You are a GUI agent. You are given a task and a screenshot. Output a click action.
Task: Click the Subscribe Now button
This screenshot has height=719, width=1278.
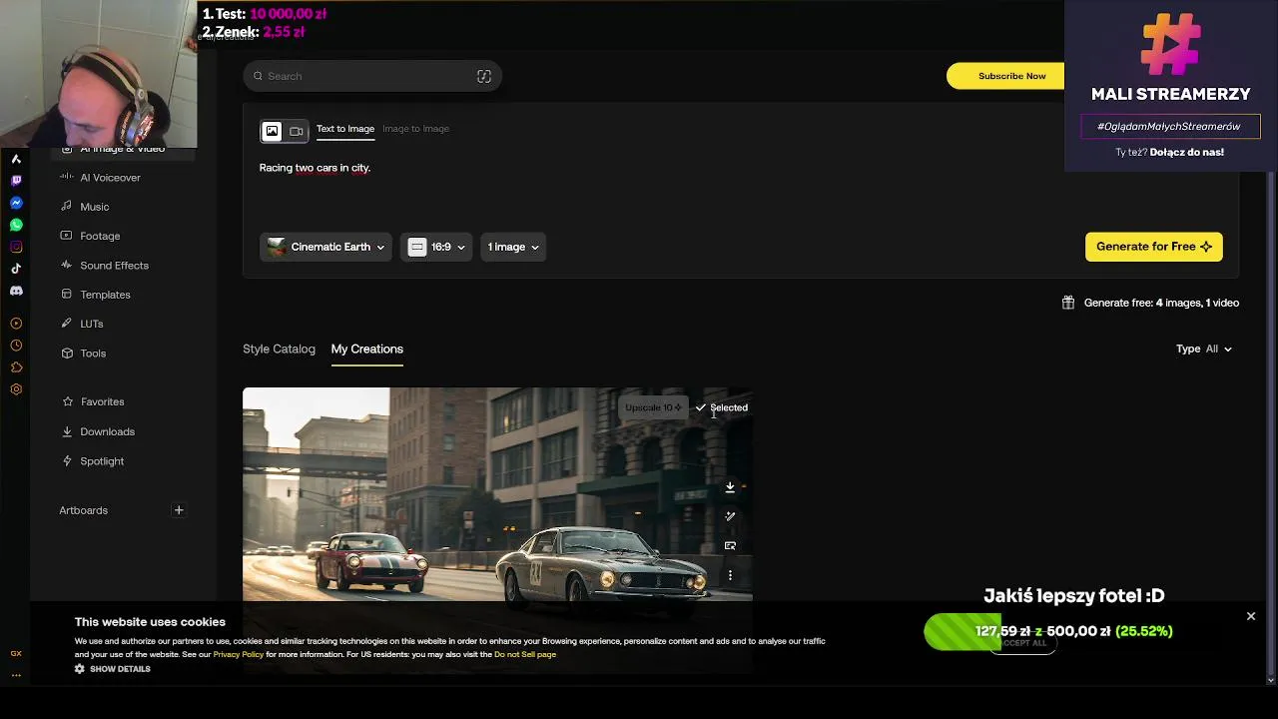pos(1011,76)
